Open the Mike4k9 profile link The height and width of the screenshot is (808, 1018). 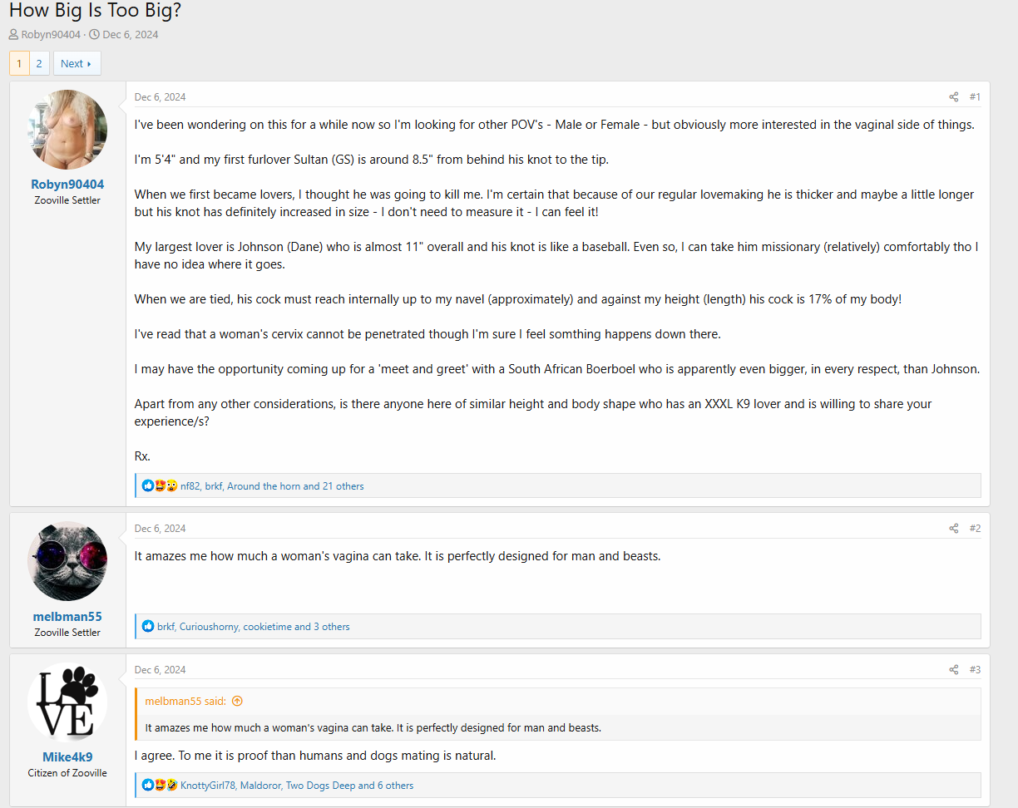(x=67, y=757)
